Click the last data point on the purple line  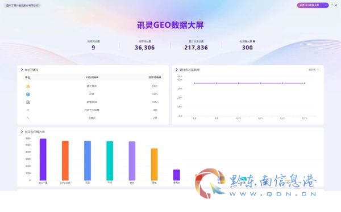pyautogui.click(x=304, y=83)
